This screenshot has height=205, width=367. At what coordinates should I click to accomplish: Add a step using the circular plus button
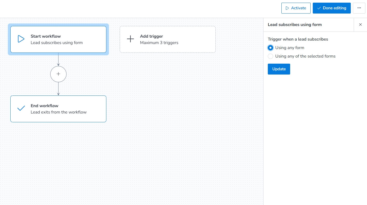pos(58,74)
